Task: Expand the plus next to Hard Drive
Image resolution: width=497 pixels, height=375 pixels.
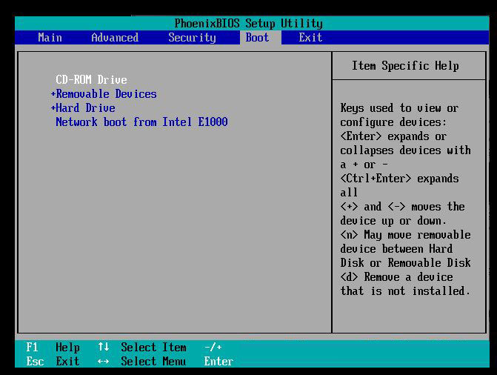Action: coord(53,108)
